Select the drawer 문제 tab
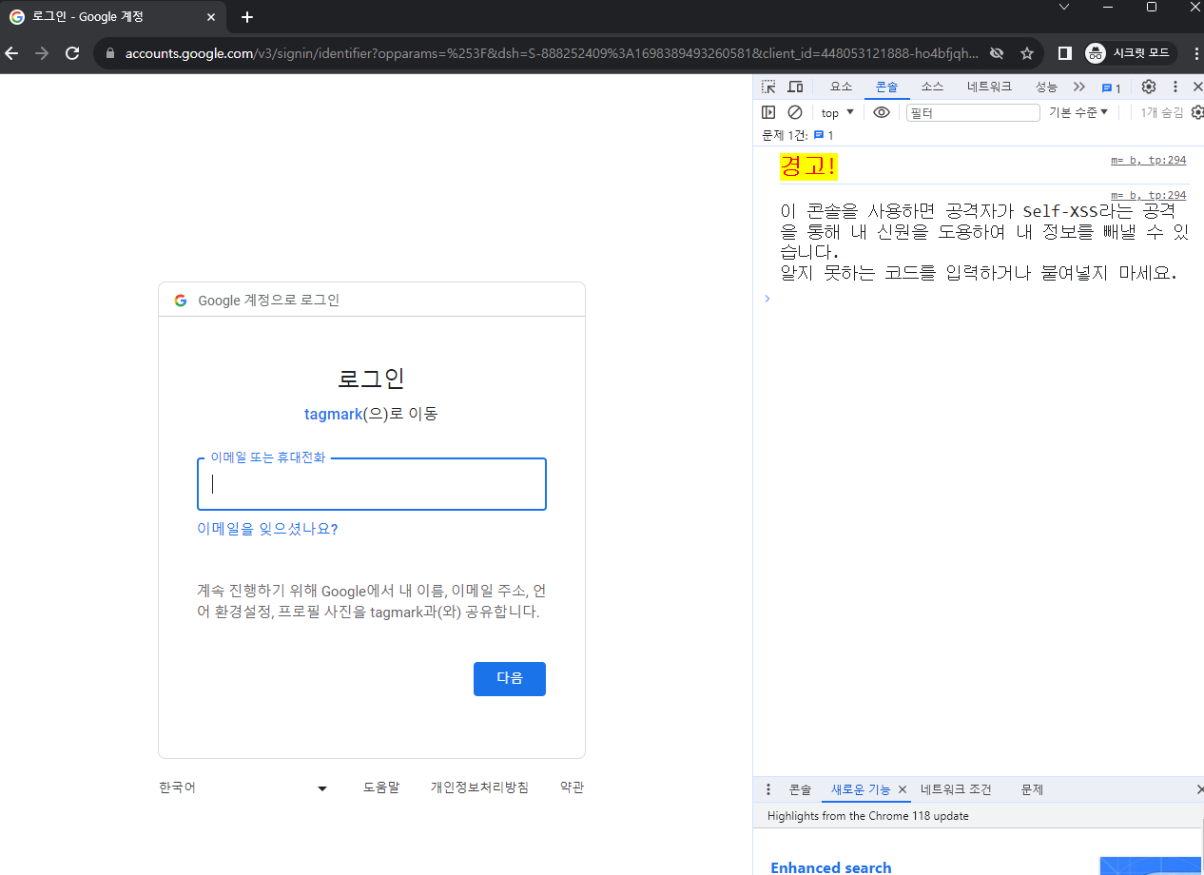 click(x=1032, y=789)
